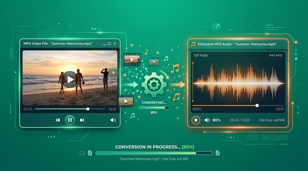Click the 03:45 / 05:12 time readout
The width and height of the screenshot is (308, 171).
(240, 120)
